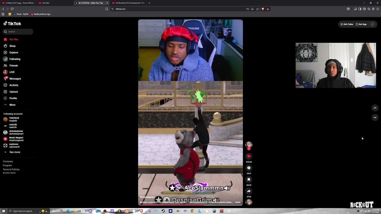
Task: Open the despisegrim username on the video
Action: pyautogui.click(x=147, y=197)
